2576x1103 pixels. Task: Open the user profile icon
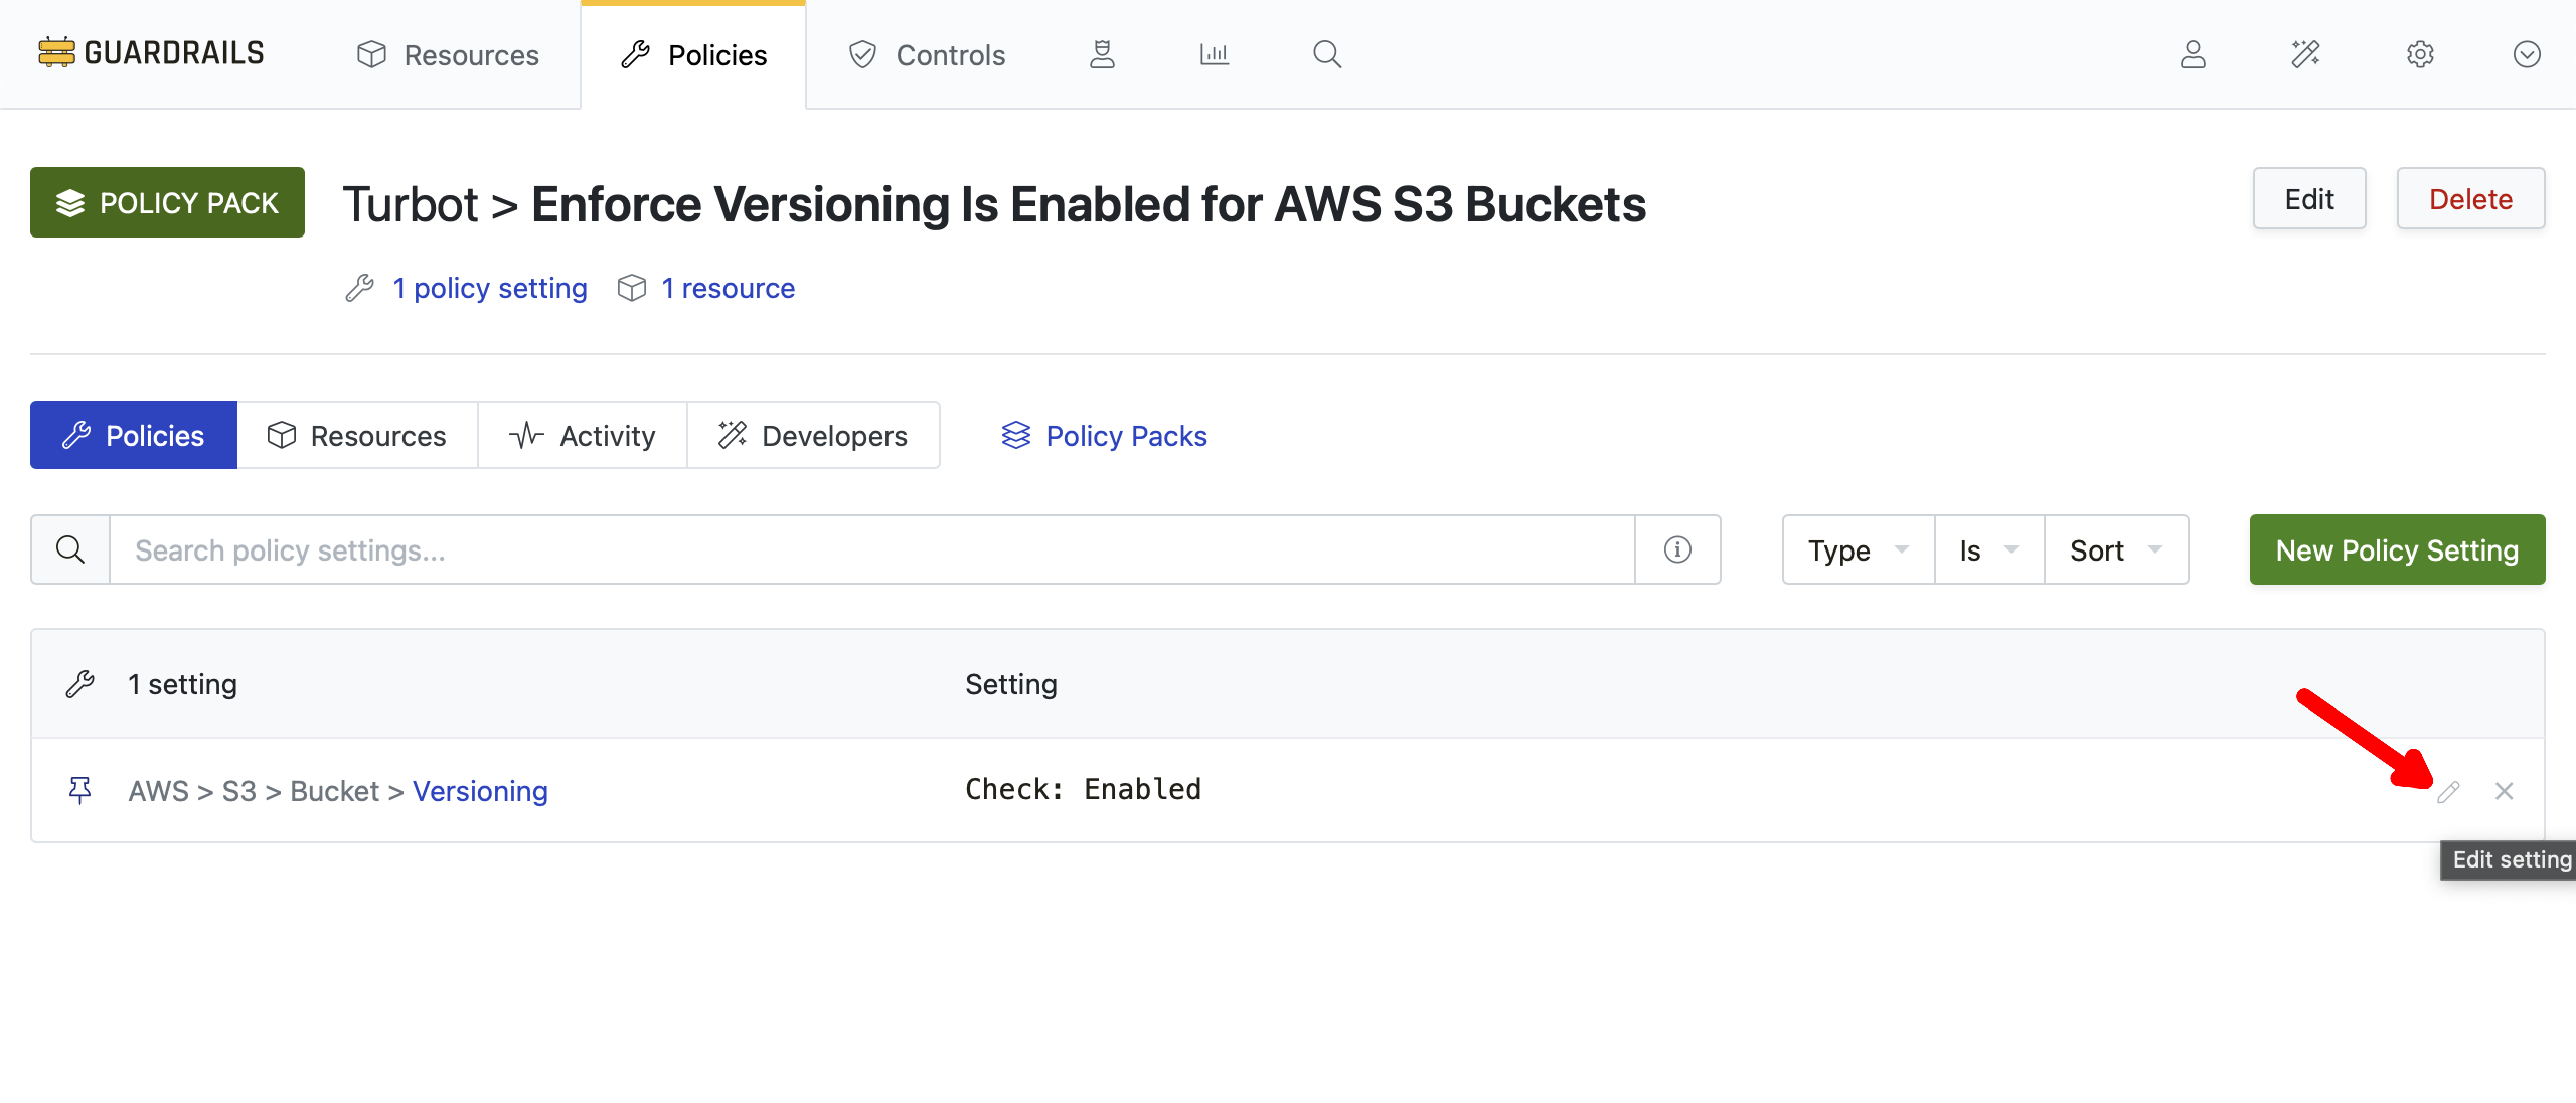coord(2192,54)
